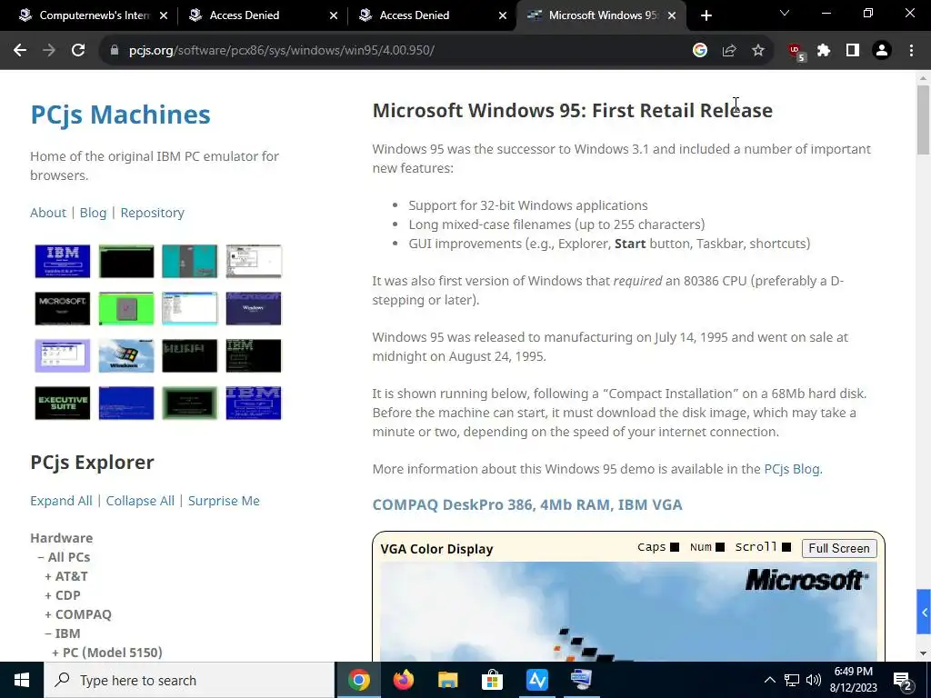The width and height of the screenshot is (931, 698).
Task: Expand the CDP tree node
Action: [63, 594]
